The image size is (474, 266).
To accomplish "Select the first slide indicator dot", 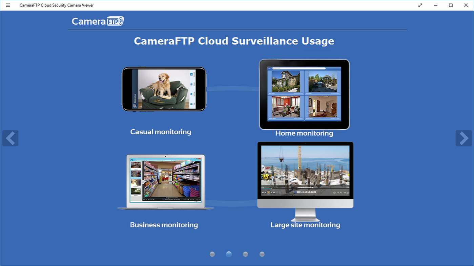I will [212, 254].
